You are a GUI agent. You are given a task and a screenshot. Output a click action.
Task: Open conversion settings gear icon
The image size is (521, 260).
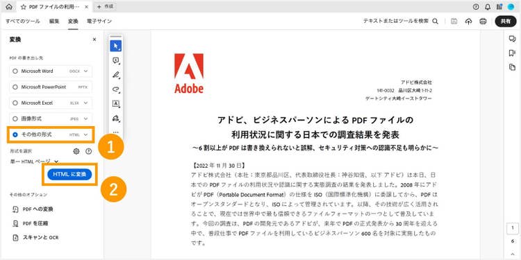click(x=76, y=151)
